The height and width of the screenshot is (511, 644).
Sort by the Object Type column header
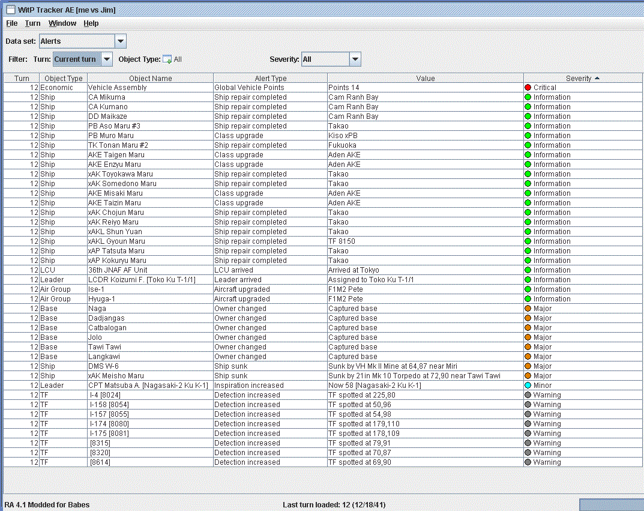(63, 78)
